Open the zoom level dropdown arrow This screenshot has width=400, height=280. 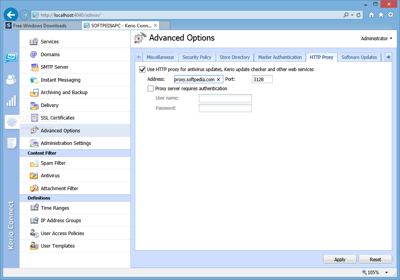point(386,273)
